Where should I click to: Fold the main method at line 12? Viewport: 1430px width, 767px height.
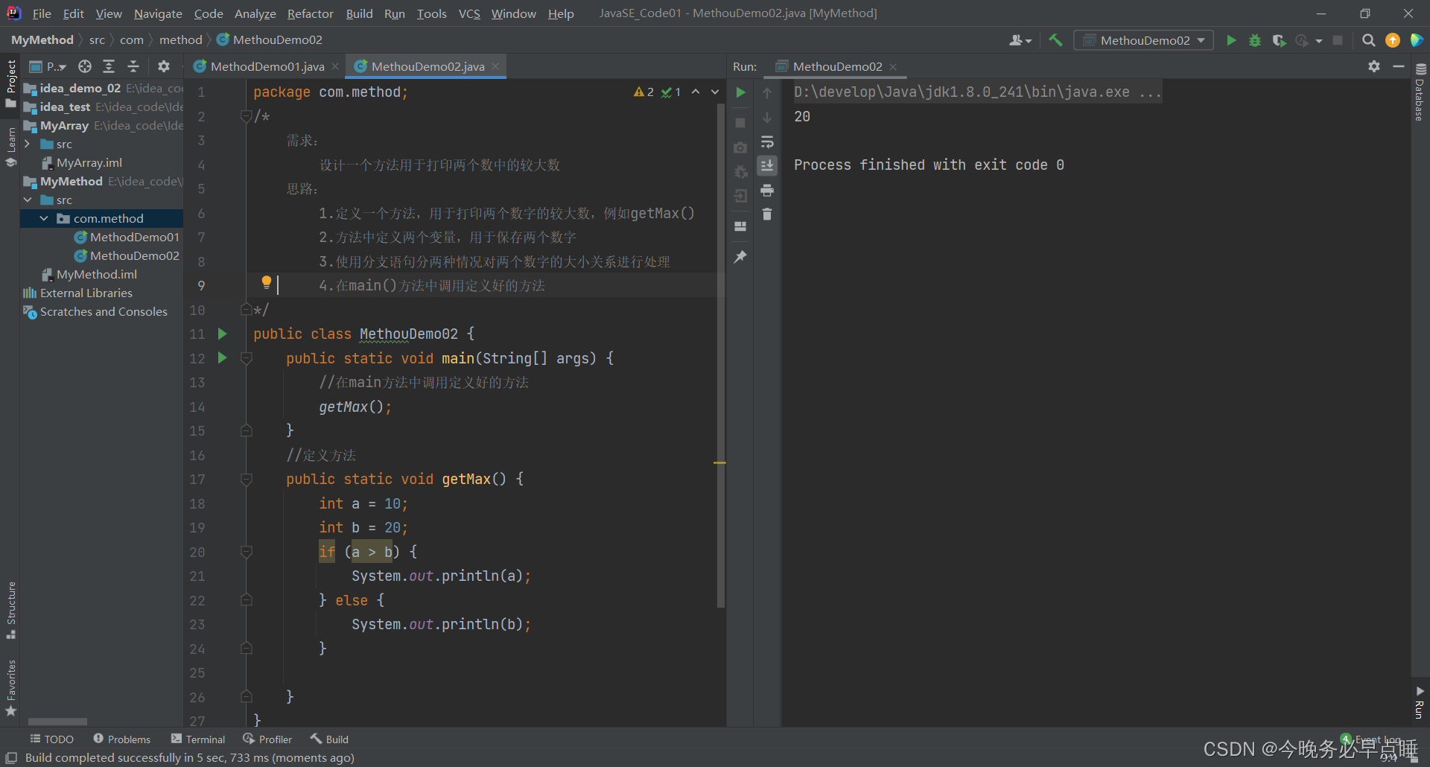tap(246, 358)
